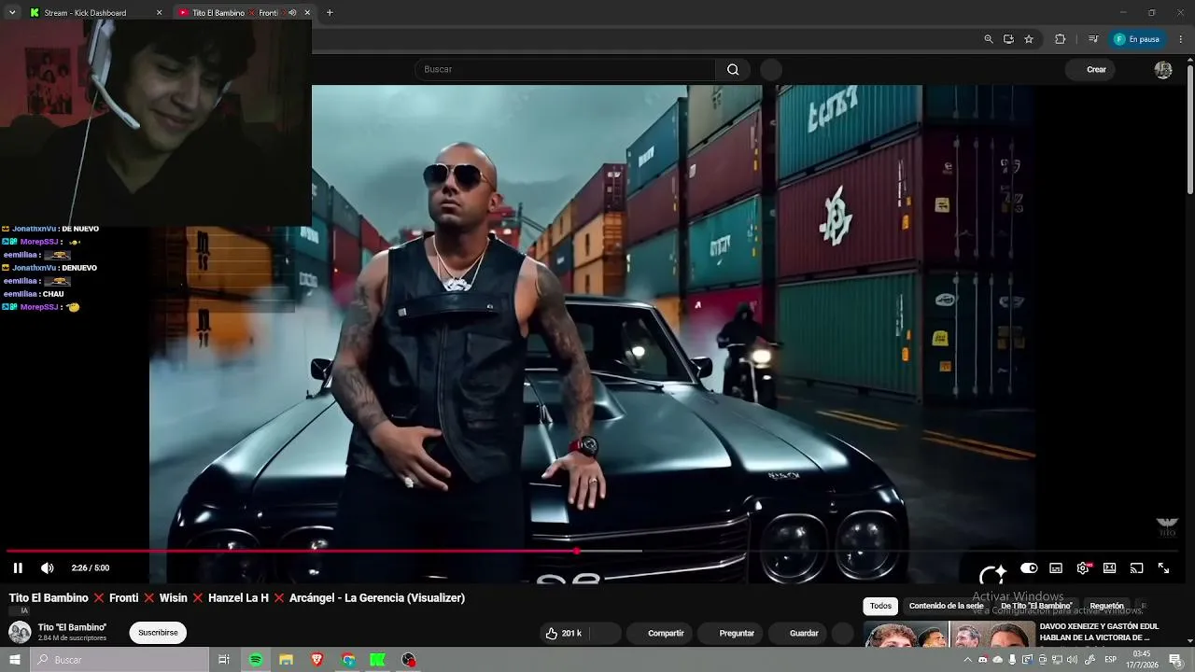Screen dimensions: 1195x672
Task: Open a new browser tab
Action: pyautogui.click(x=330, y=13)
